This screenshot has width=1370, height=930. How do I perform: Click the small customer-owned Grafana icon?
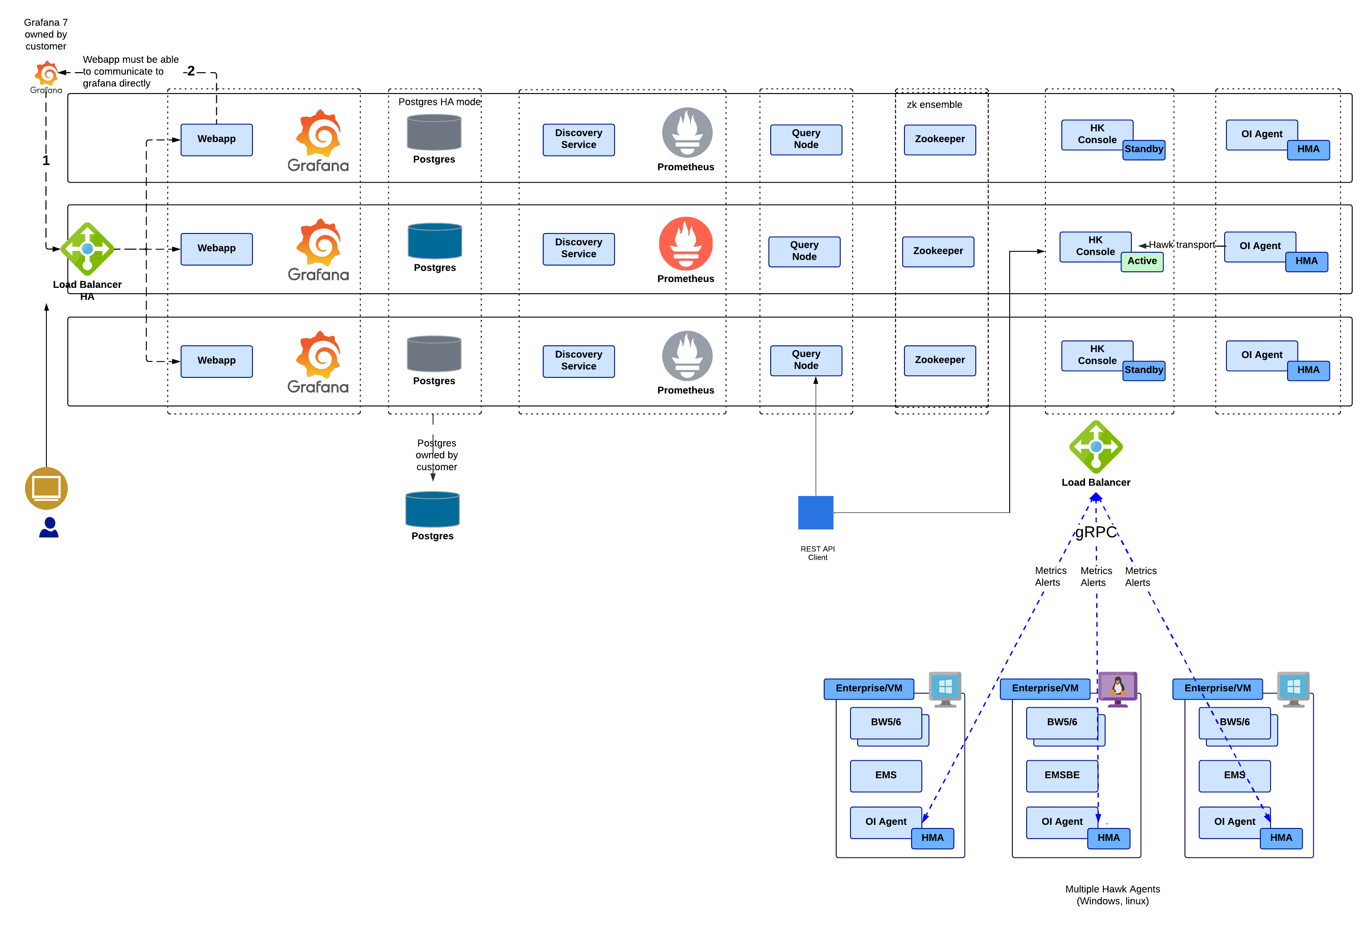point(46,74)
